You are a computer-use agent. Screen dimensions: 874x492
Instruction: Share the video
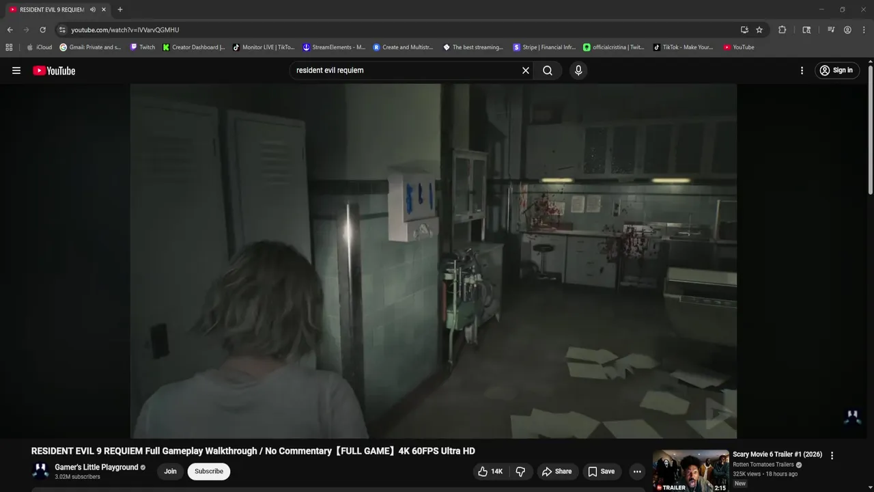[556, 471]
